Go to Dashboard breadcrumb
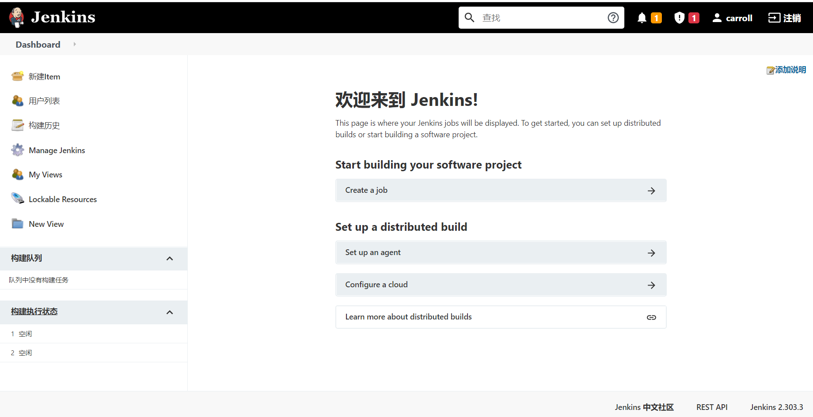The height and width of the screenshot is (417, 813). pyautogui.click(x=38, y=45)
